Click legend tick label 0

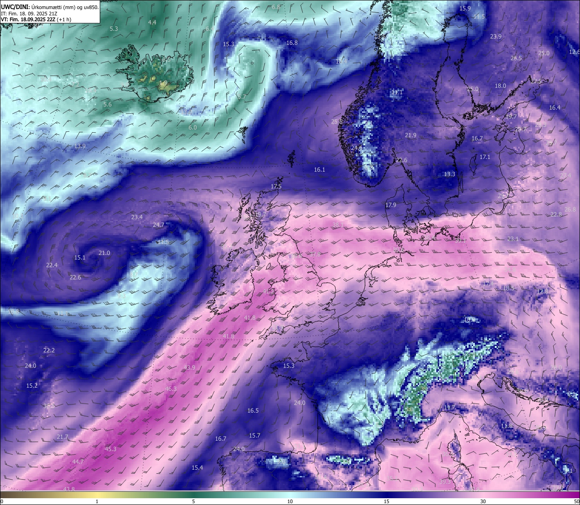pyautogui.click(x=1, y=501)
